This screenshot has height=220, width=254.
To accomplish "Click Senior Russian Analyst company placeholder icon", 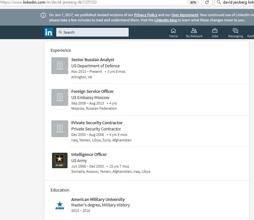I will [59, 65].
